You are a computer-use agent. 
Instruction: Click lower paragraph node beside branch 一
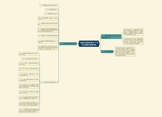click(133, 41)
